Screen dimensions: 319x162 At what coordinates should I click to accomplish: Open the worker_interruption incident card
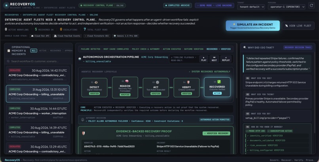click(38, 113)
